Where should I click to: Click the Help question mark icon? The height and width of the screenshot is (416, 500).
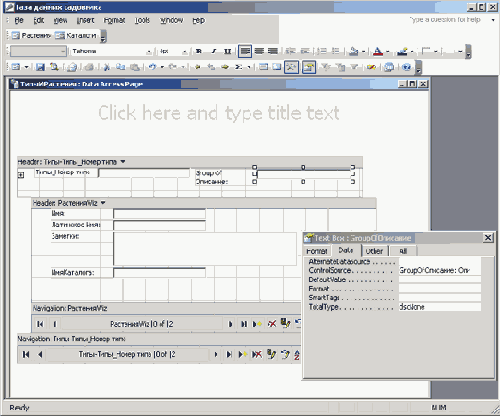[x=406, y=67]
